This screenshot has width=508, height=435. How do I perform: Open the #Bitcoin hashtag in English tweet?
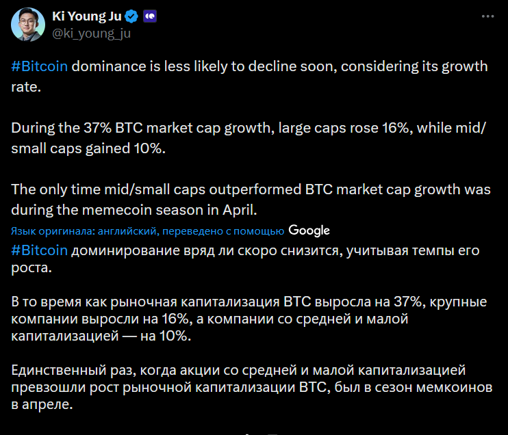coord(40,67)
